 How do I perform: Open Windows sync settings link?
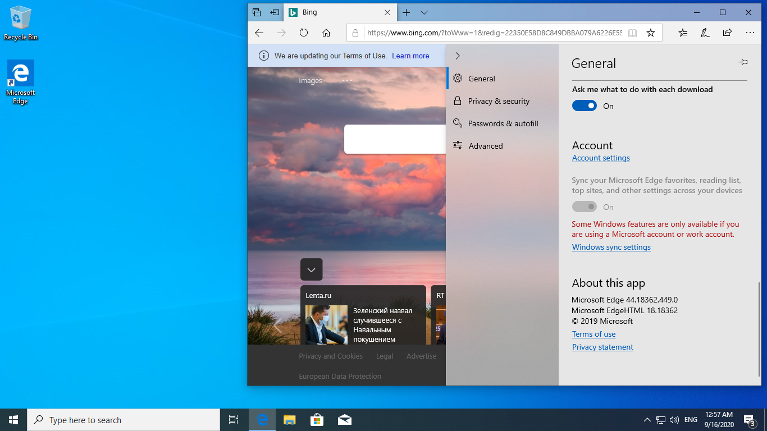(611, 247)
